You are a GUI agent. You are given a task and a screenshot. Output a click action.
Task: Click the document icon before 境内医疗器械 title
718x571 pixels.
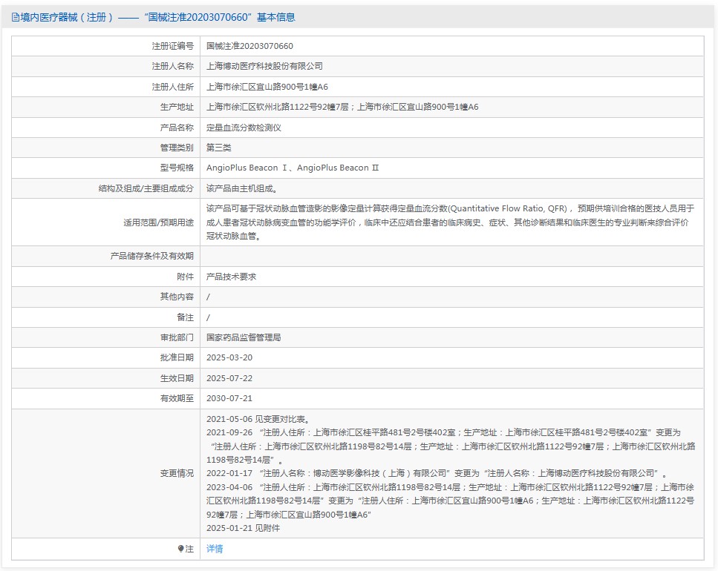pyautogui.click(x=16, y=17)
